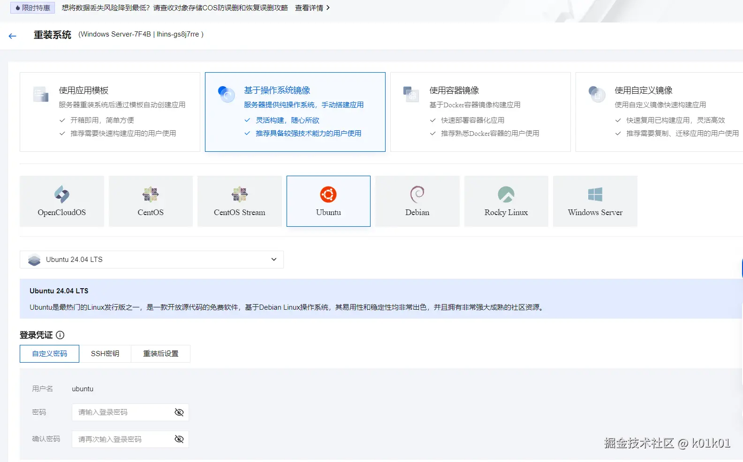Select the Debian tile label

pos(417,212)
